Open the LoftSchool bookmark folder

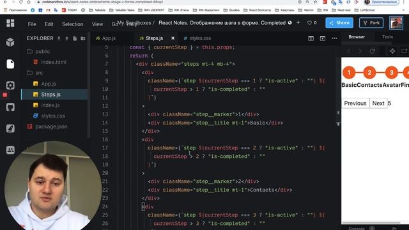pyautogui.click(x=365, y=10)
